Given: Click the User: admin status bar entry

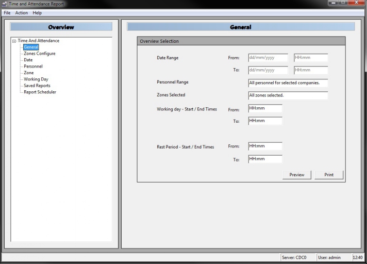Looking at the screenshot, I should [334, 257].
